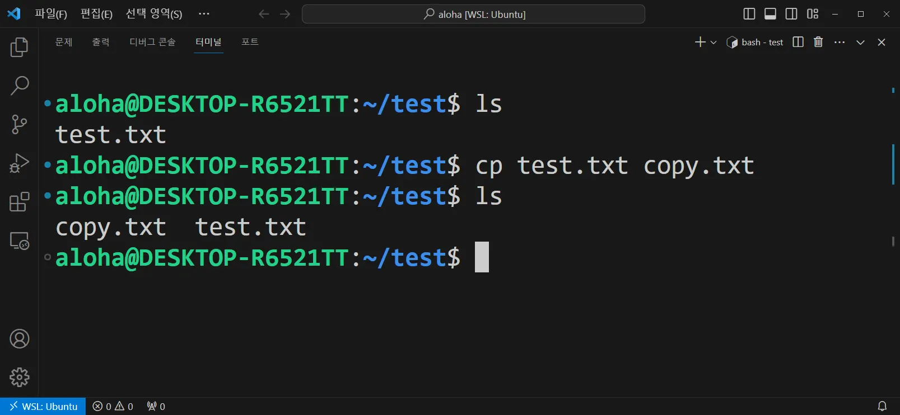The image size is (900, 415).
Task: Toggle secondary side bar layout button
Action: click(x=791, y=14)
